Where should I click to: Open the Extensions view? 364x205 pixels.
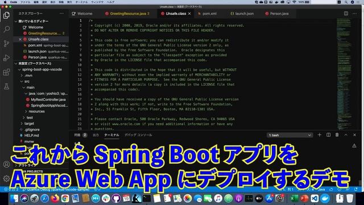tap(6, 72)
